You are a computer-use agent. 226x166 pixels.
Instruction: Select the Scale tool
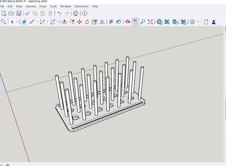click(x=95, y=22)
